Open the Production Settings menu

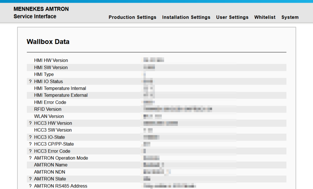point(132,17)
